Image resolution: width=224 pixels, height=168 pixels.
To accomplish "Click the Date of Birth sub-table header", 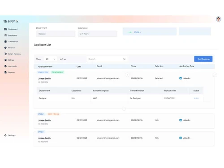I will (170, 90).
